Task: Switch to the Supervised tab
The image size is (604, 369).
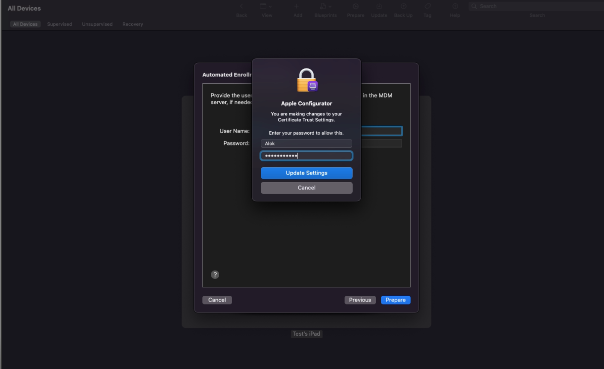Action: coord(59,24)
